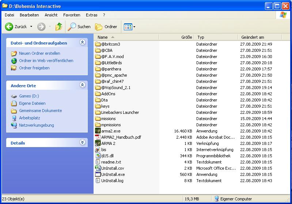
Task: Open Suchen search magnifier
Action: [72, 27]
